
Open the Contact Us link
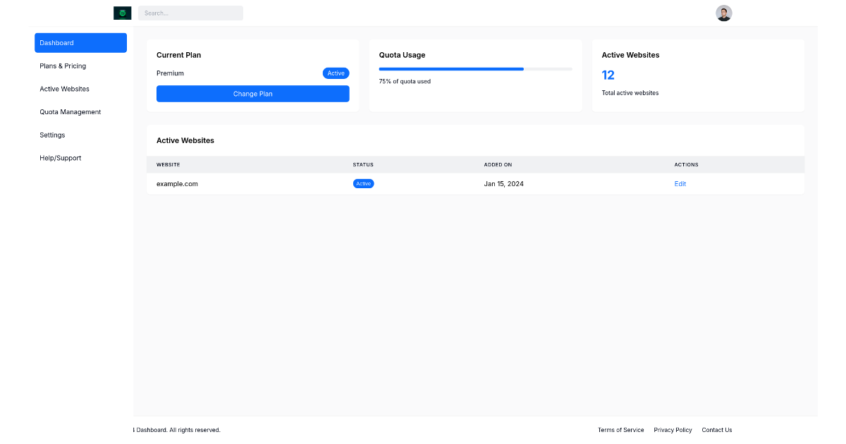click(x=716, y=430)
